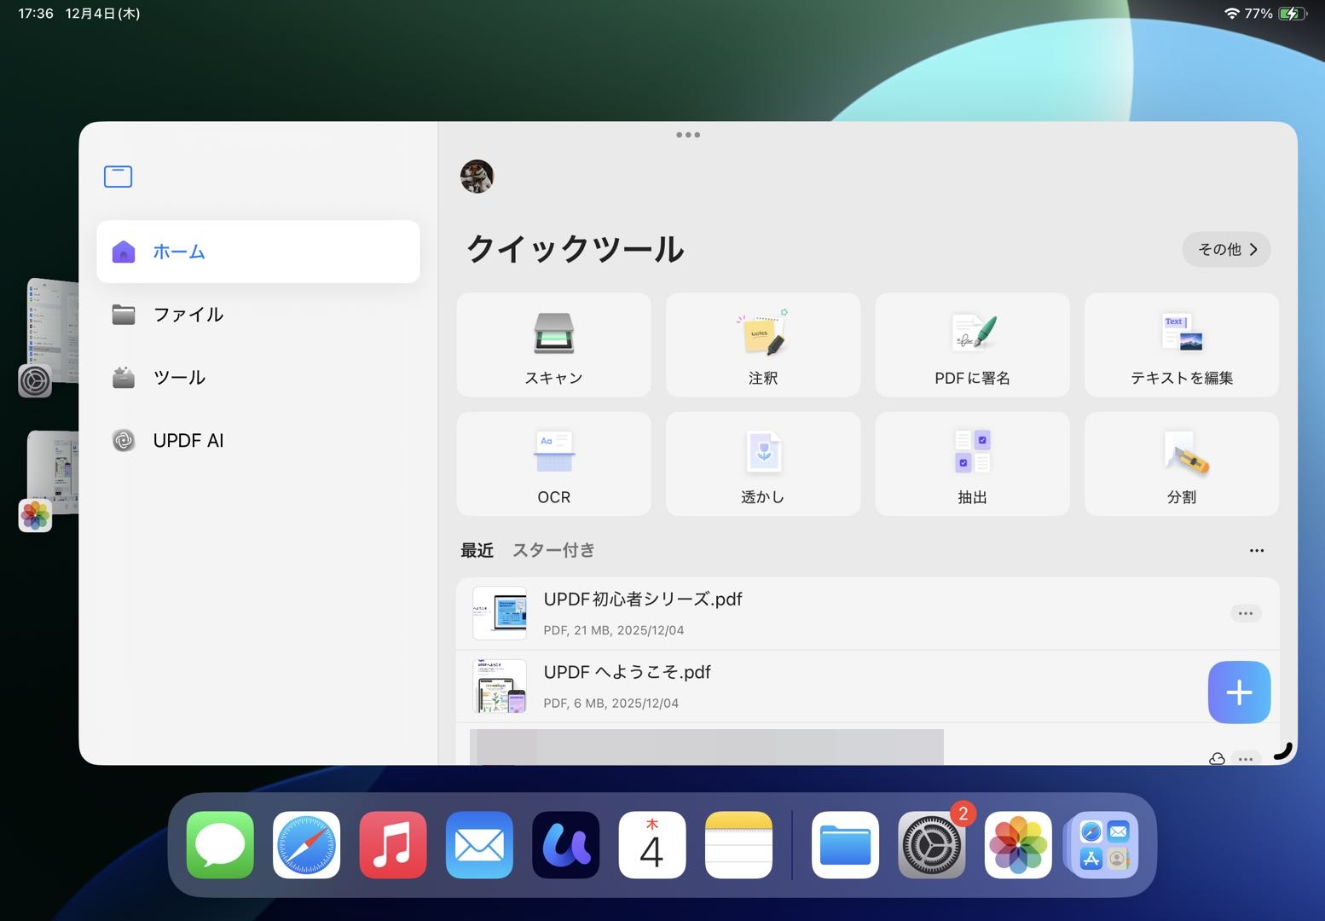This screenshot has height=921, width=1325.
Task: Tap the Wi-Fi icon in status bar
Action: [1231, 14]
